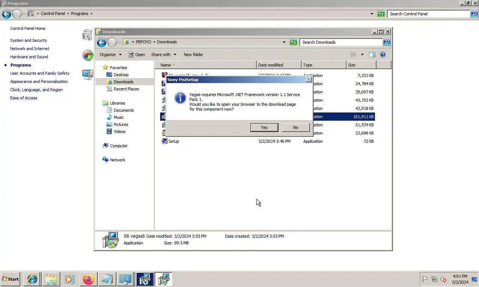This screenshot has height=287, width=479.
Task: Sort by the Size column header
Action: (x=361, y=65)
